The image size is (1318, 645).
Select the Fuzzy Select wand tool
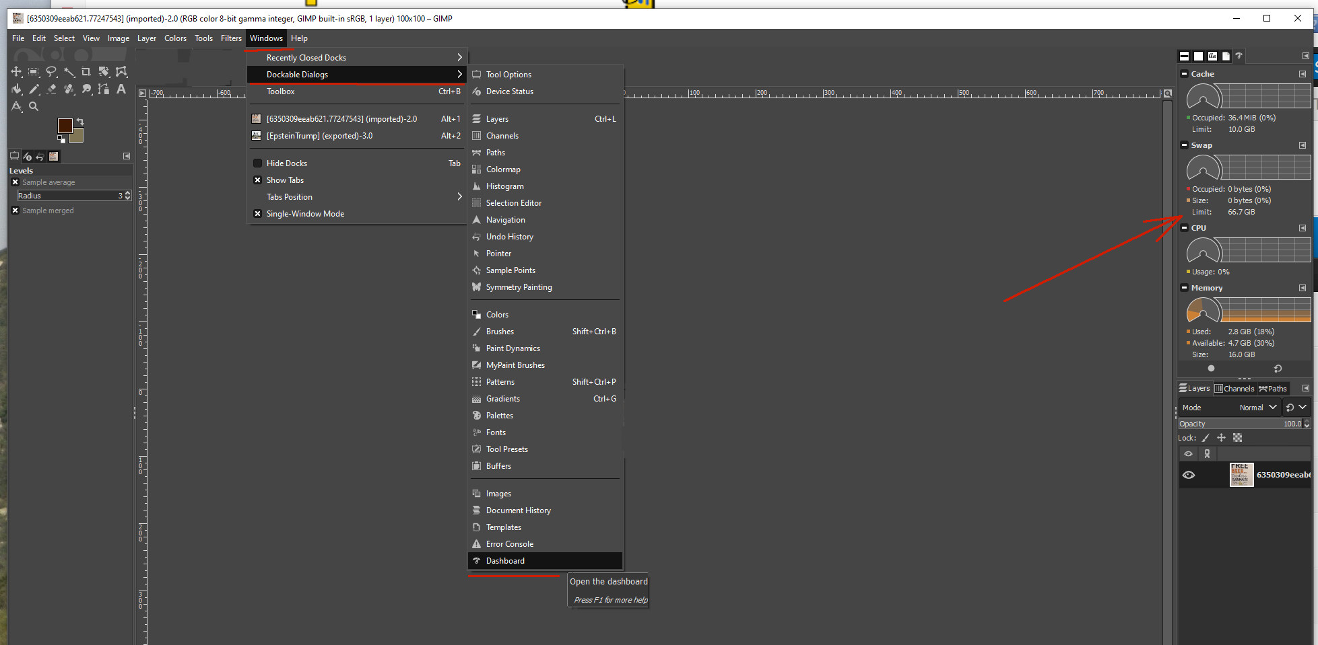[69, 72]
